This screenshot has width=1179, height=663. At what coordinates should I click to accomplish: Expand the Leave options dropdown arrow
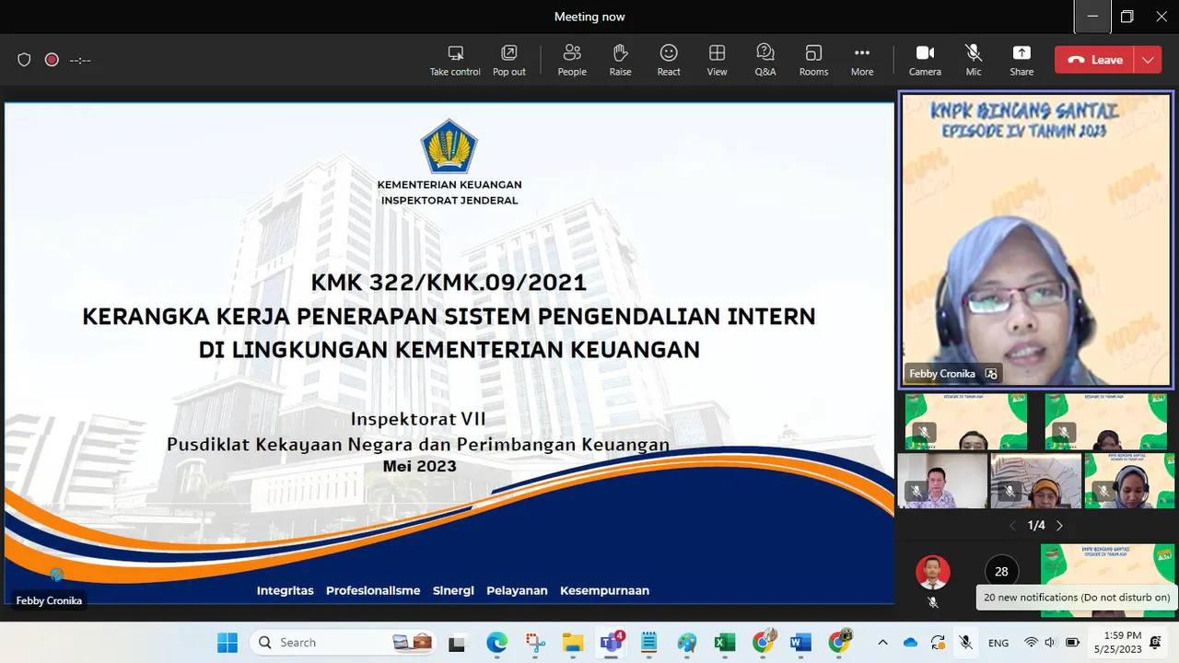point(1148,60)
